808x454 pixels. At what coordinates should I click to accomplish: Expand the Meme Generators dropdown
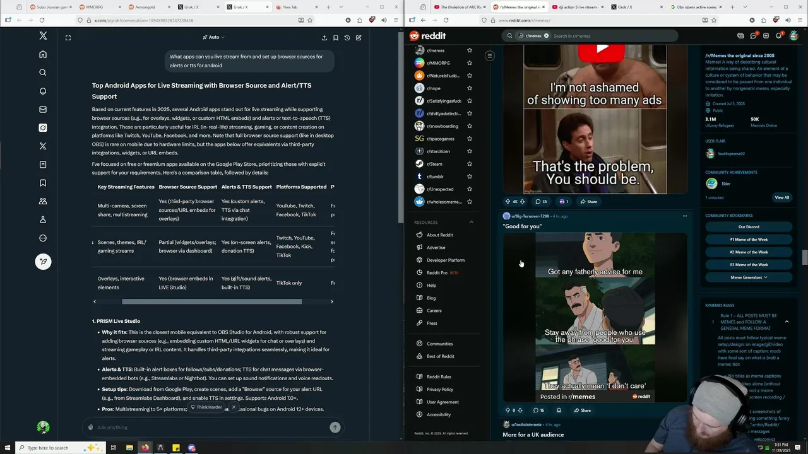click(749, 277)
